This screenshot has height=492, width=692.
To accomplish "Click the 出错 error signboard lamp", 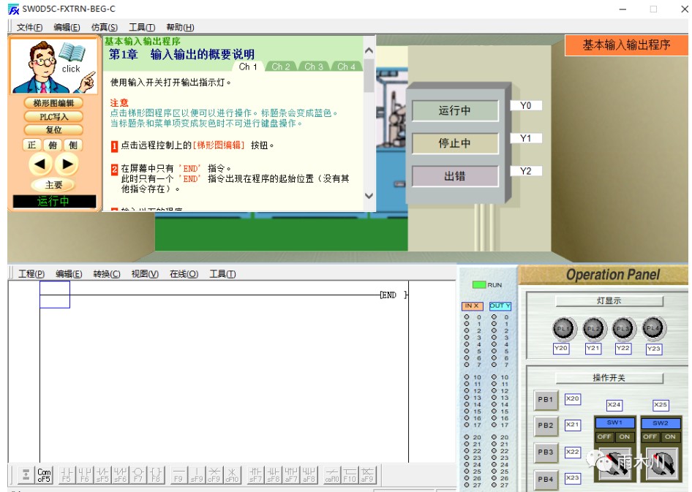I will (455, 176).
